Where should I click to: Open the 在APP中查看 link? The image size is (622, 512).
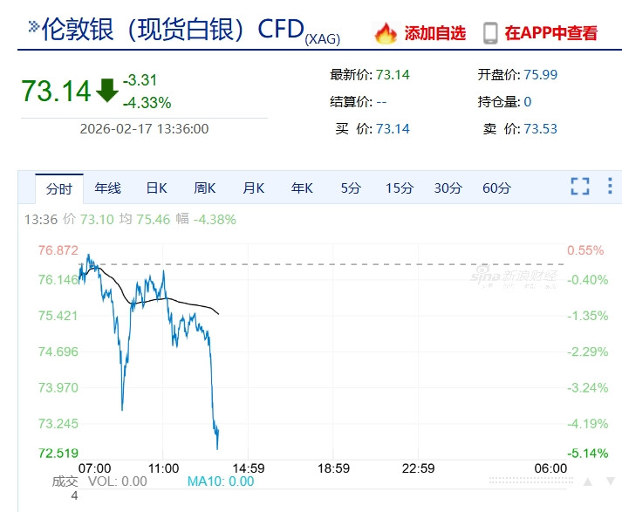coord(551,33)
